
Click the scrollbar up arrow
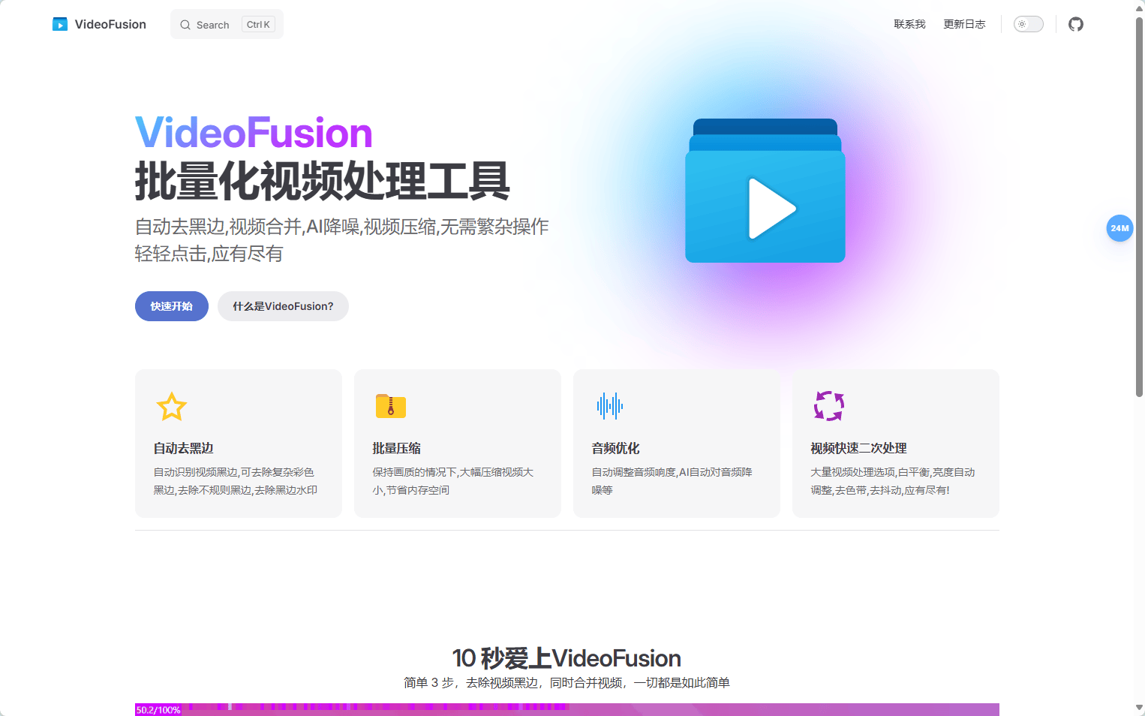coord(1139,8)
